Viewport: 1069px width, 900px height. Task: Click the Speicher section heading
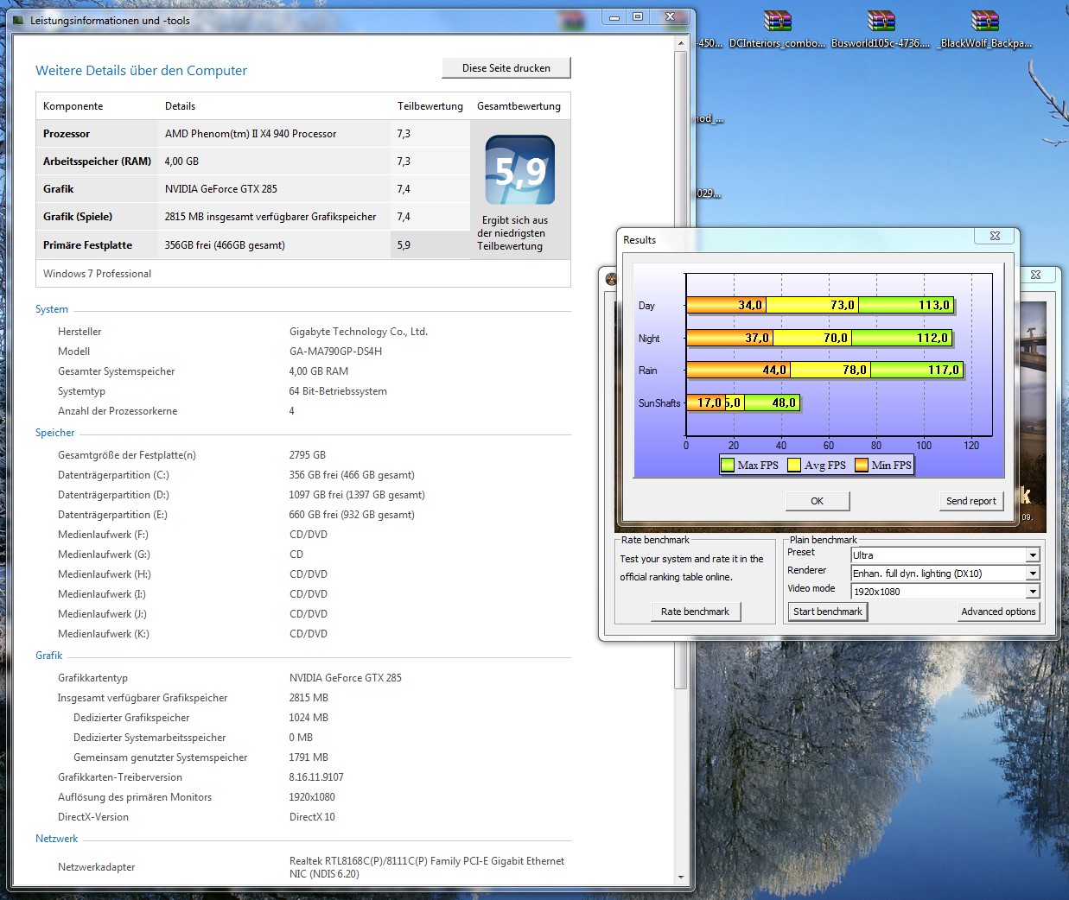click(55, 433)
